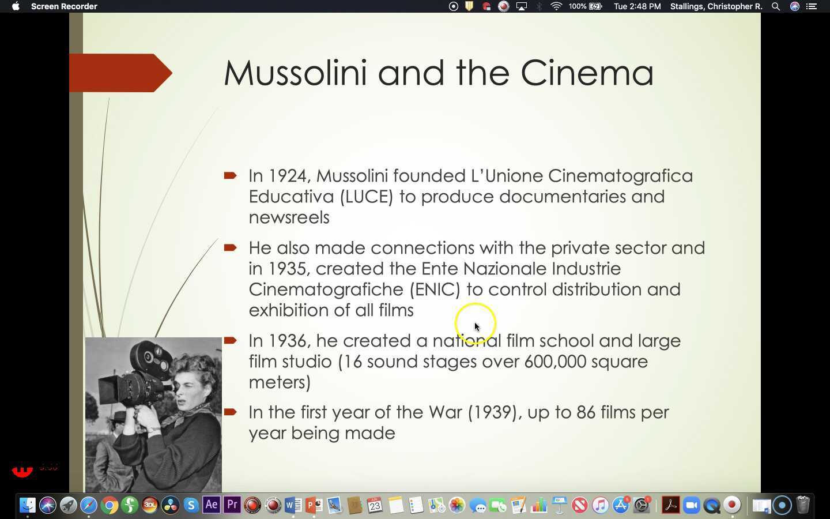The image size is (830, 519).
Task: Open Notification Center list icon
Action: coord(812,6)
